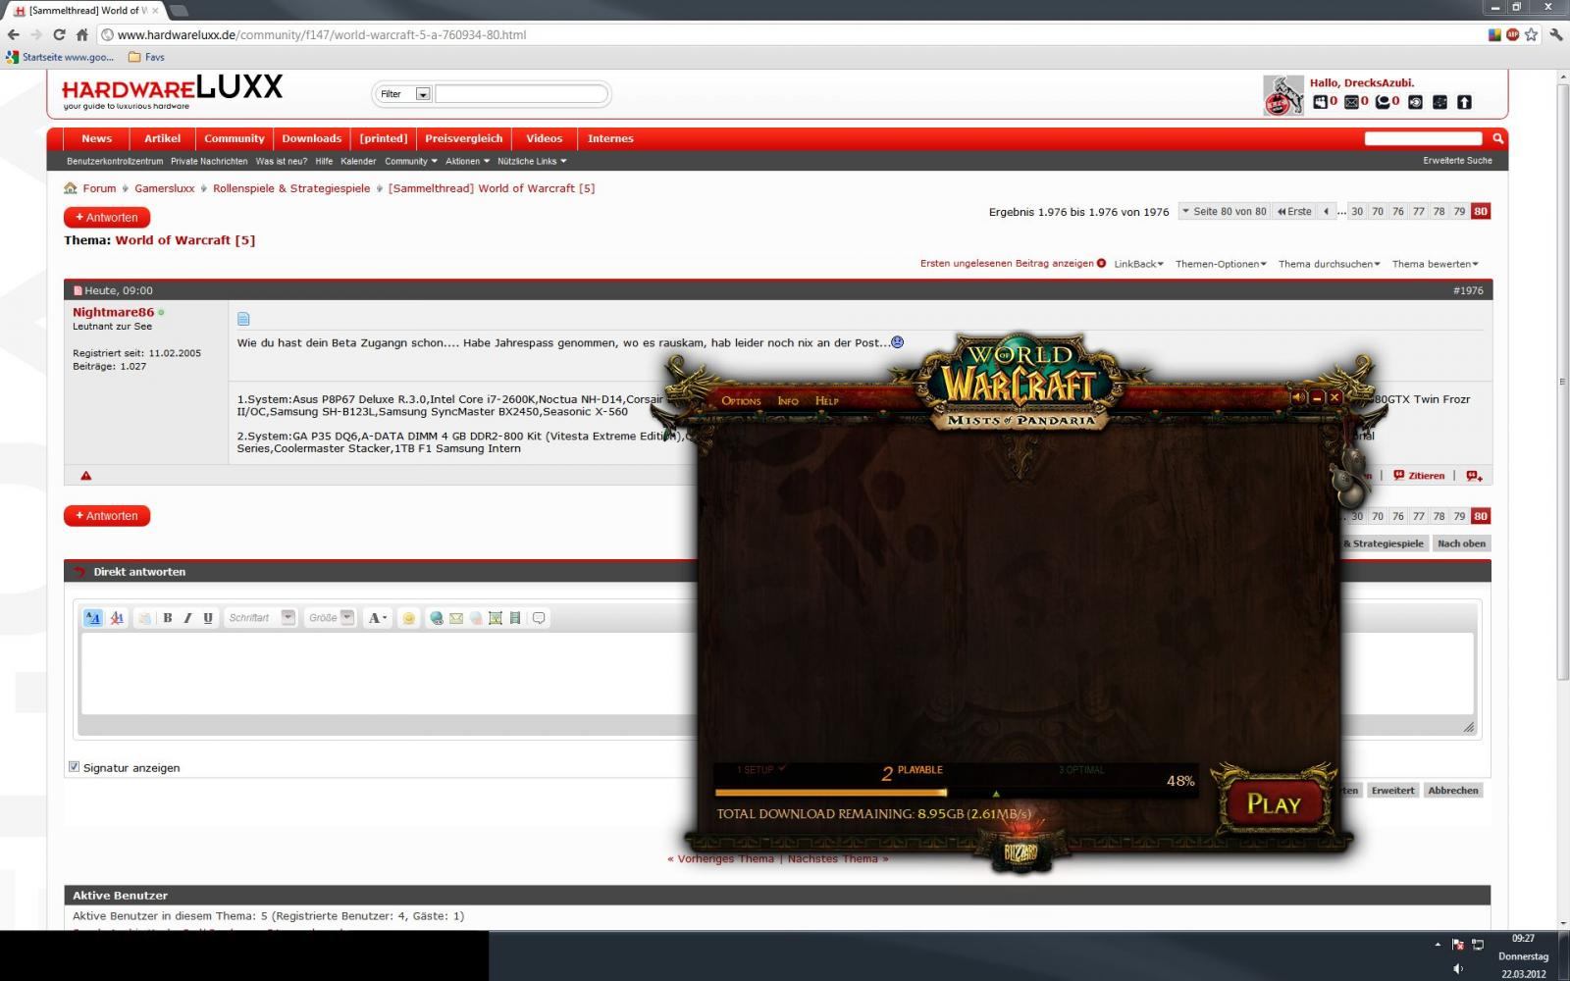The height and width of the screenshot is (981, 1570).
Task: Open the Preisvergleich navigation tab
Action: (x=463, y=138)
